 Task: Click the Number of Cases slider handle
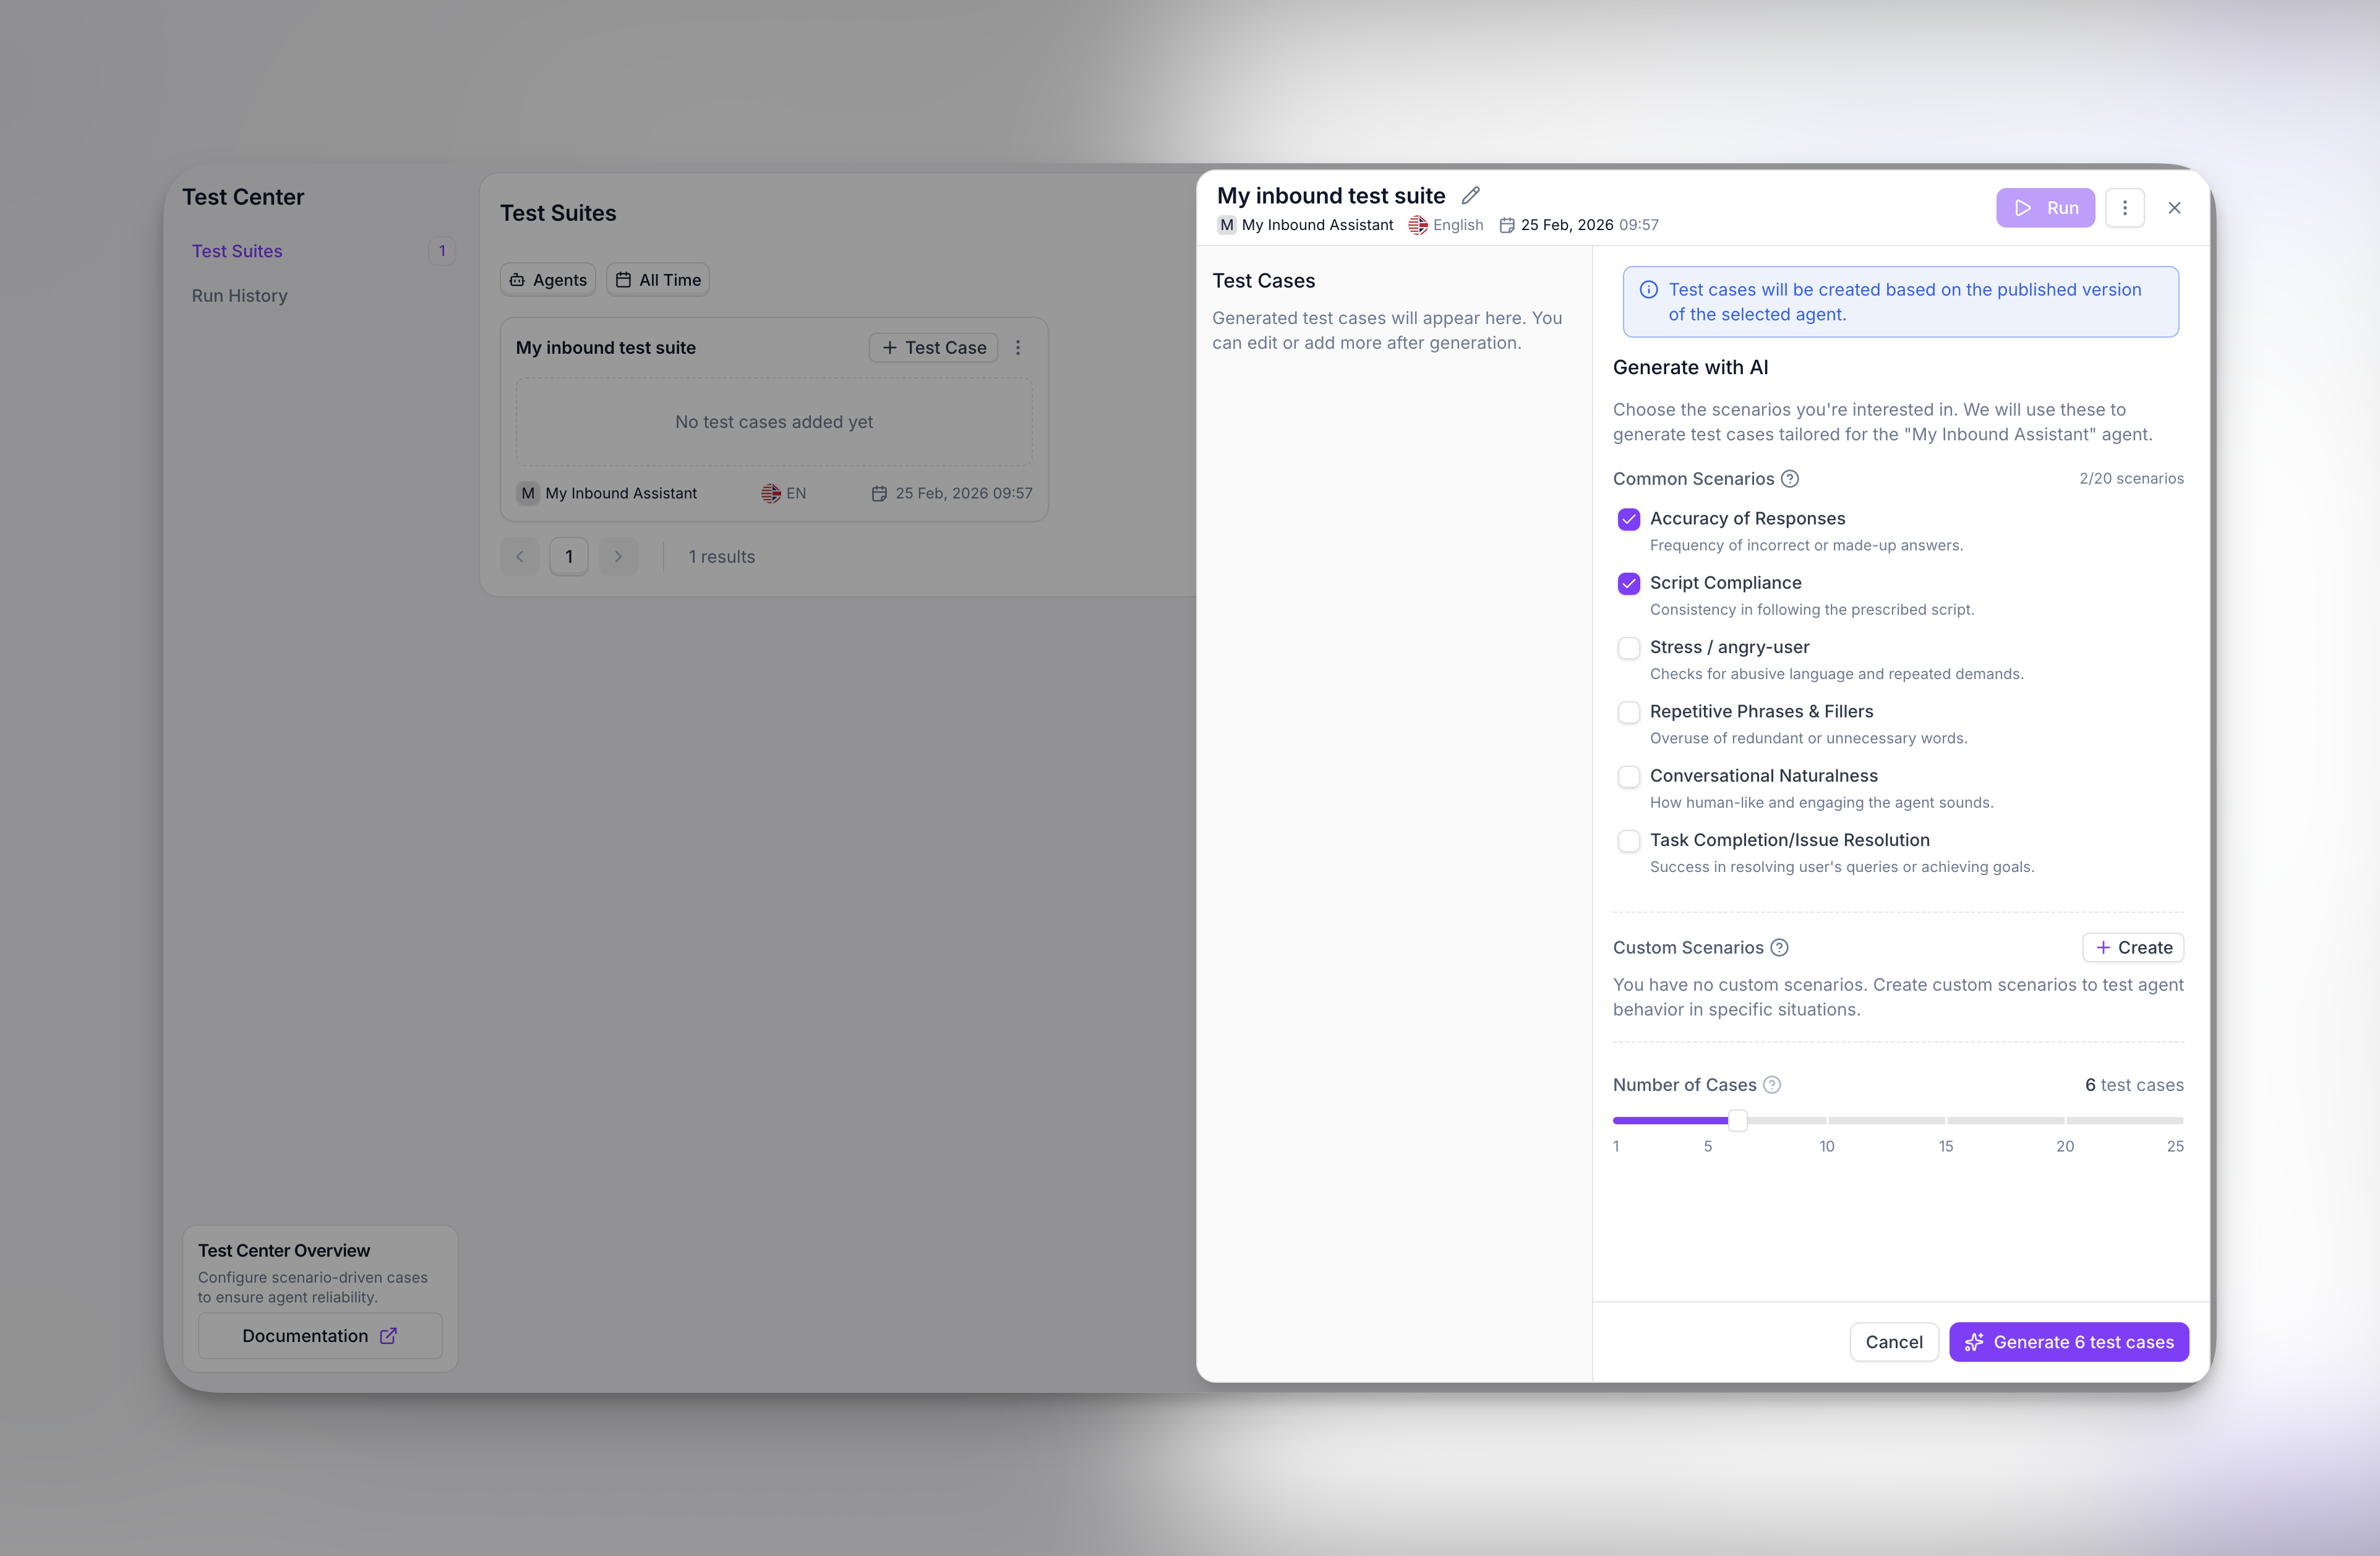click(1738, 1121)
